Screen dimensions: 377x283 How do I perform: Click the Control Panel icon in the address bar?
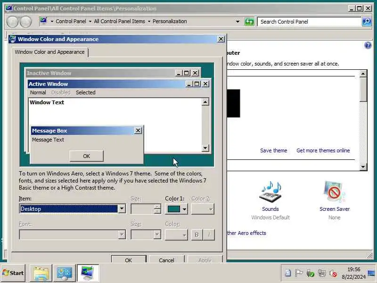(x=43, y=21)
